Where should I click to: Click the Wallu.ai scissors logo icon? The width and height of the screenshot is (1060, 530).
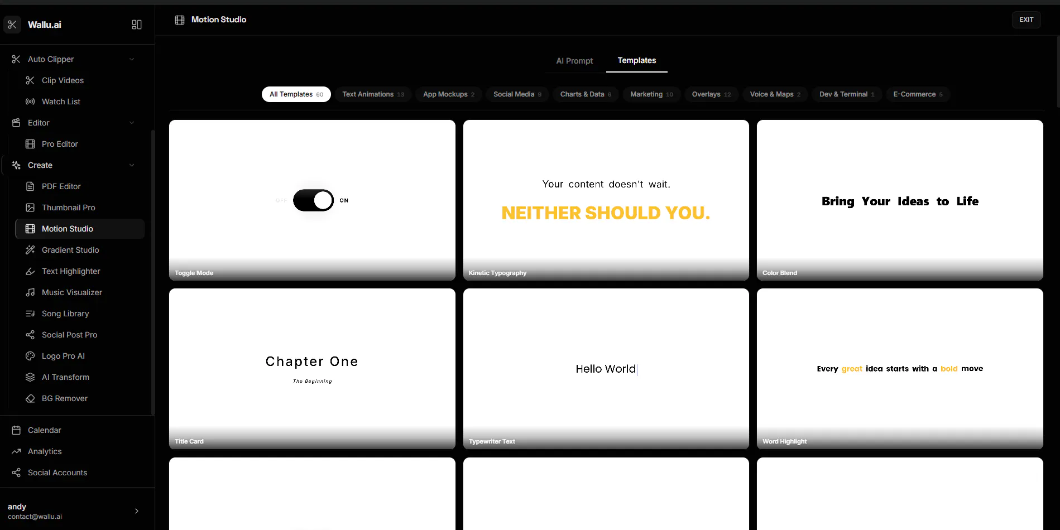point(12,25)
